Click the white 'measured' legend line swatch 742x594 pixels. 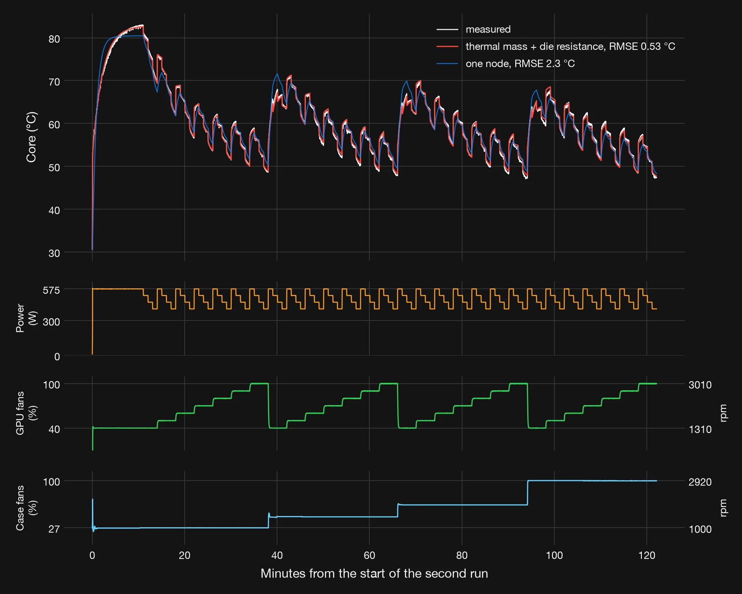click(x=447, y=30)
